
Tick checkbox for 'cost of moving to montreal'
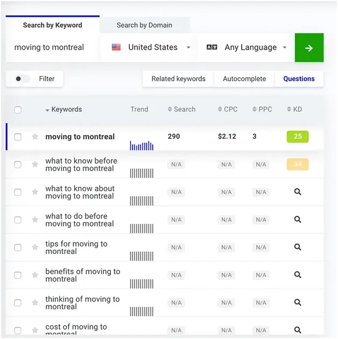pyautogui.click(x=18, y=330)
